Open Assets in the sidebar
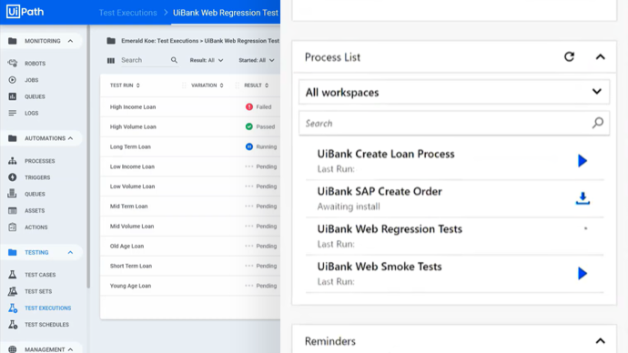The width and height of the screenshot is (628, 353). pos(35,210)
